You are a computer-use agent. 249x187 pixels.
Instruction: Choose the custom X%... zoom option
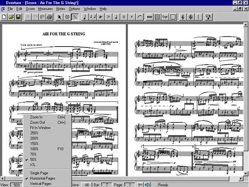47,165
